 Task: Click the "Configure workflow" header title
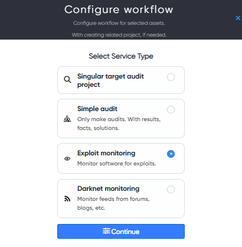pos(119,9)
